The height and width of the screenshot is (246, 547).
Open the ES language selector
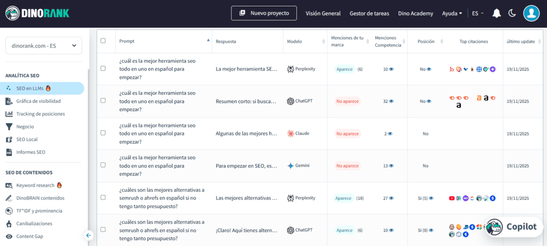478,13
